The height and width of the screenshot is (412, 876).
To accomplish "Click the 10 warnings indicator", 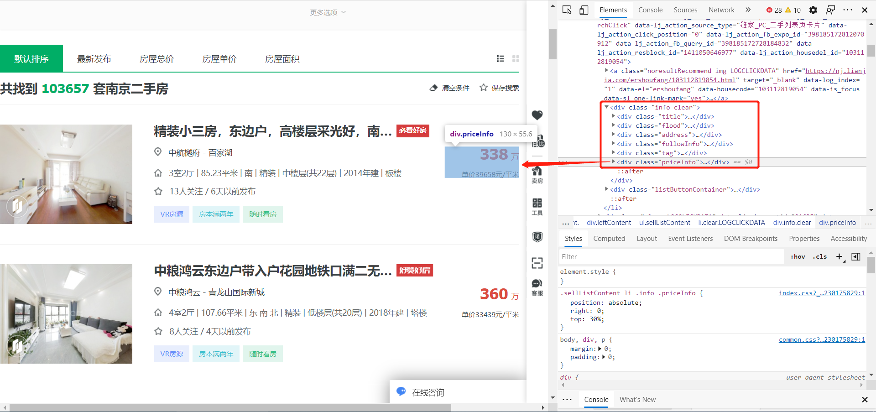I will point(793,10).
